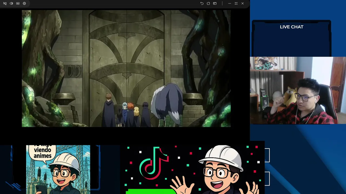Mute audio with the speaker icon
Viewport: 346px width, 194px height.
tap(11, 4)
